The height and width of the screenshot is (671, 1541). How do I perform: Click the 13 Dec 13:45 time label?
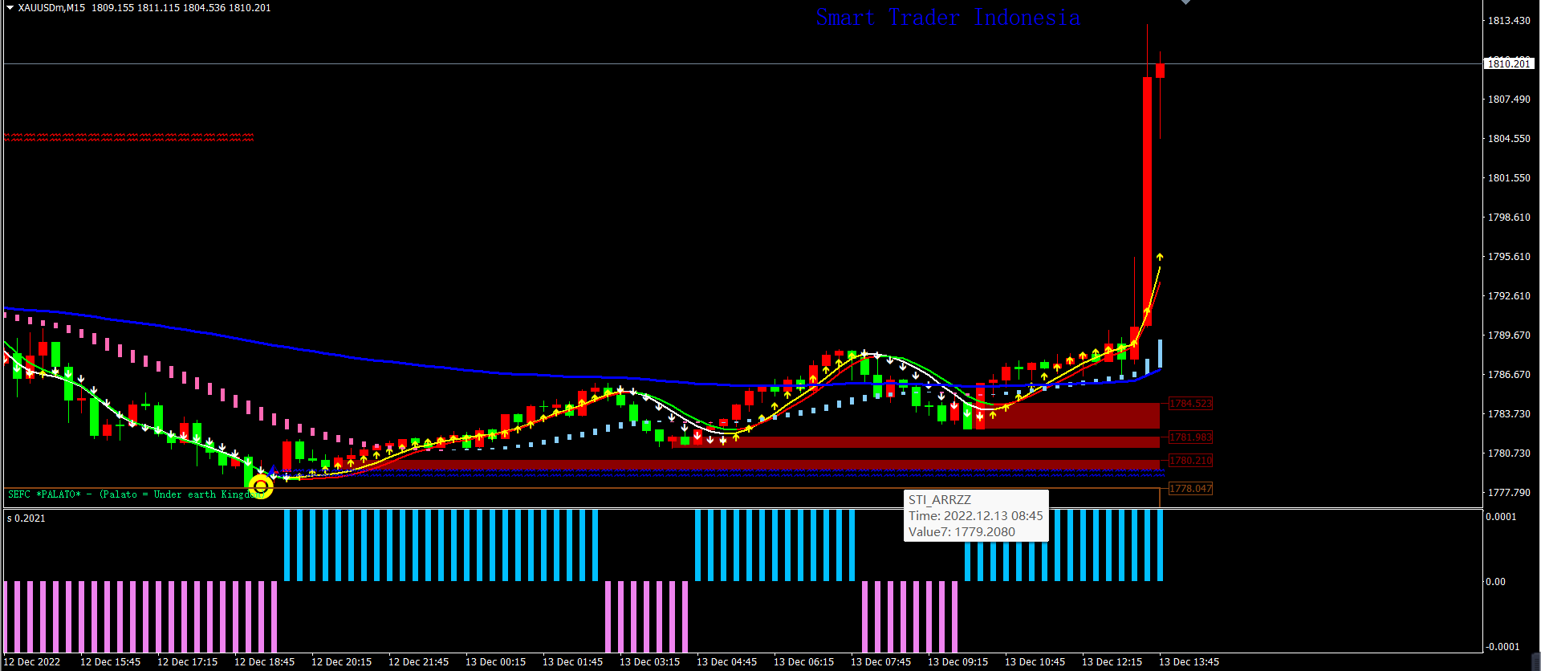pyautogui.click(x=1189, y=662)
